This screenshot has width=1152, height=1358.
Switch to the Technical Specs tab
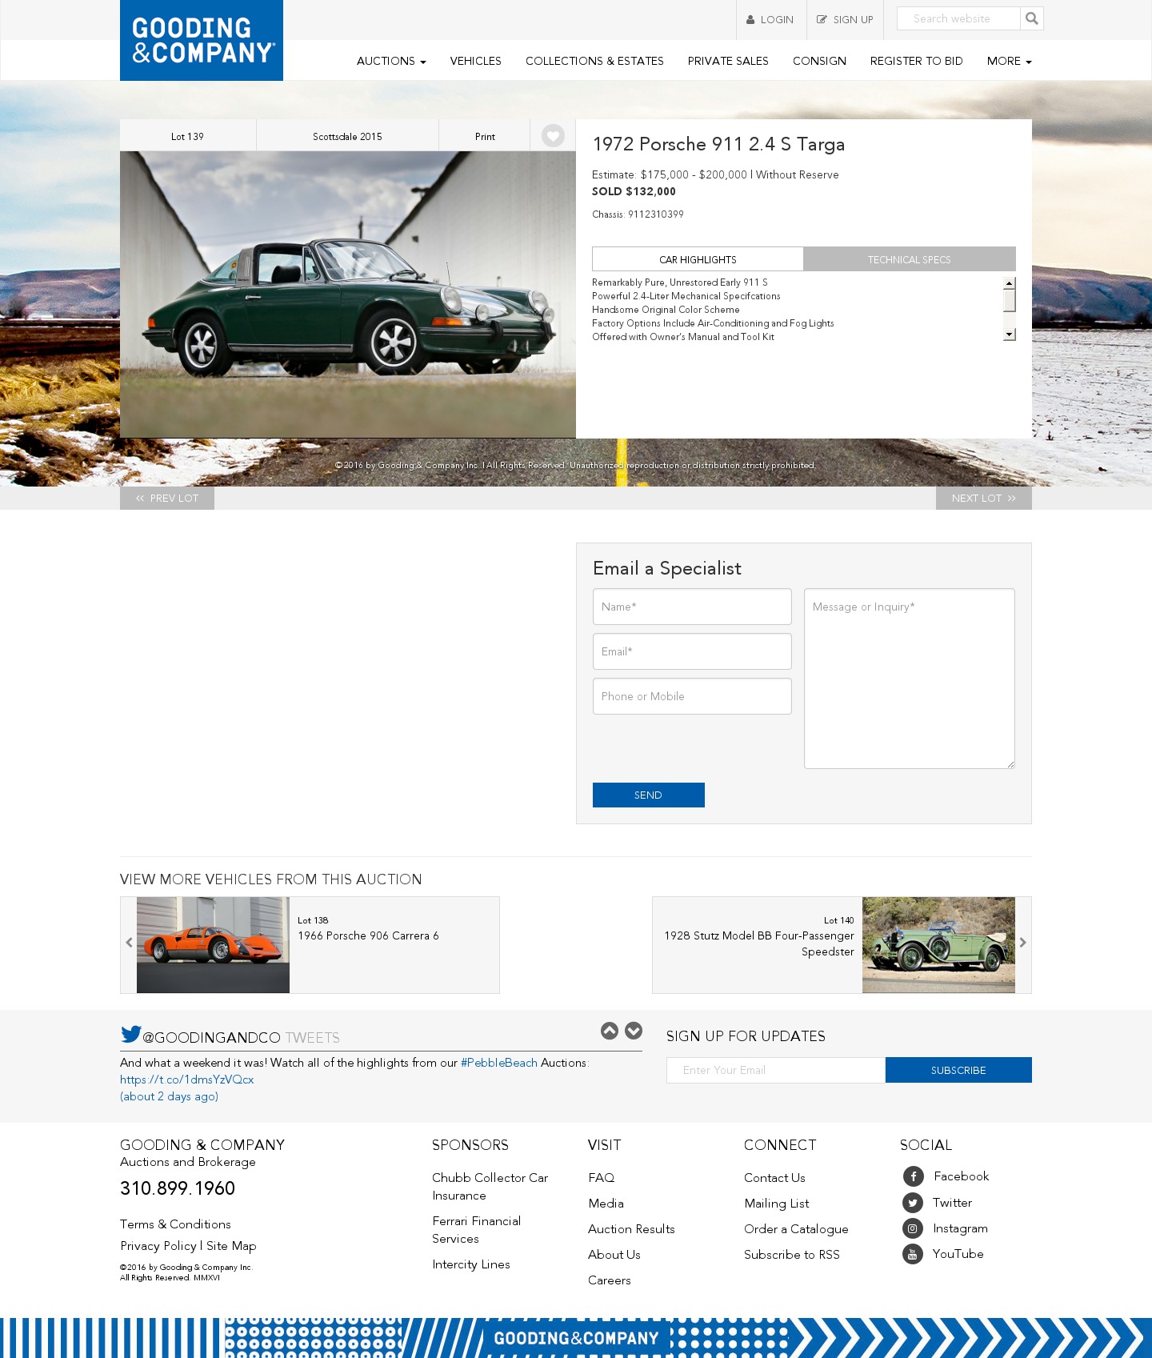[910, 259]
